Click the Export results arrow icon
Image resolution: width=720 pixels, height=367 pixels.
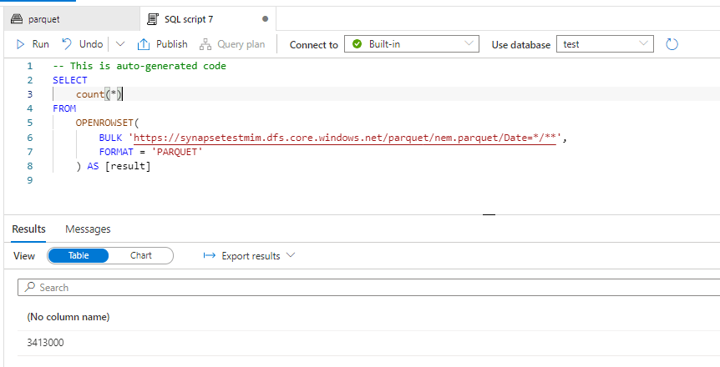pyautogui.click(x=210, y=256)
